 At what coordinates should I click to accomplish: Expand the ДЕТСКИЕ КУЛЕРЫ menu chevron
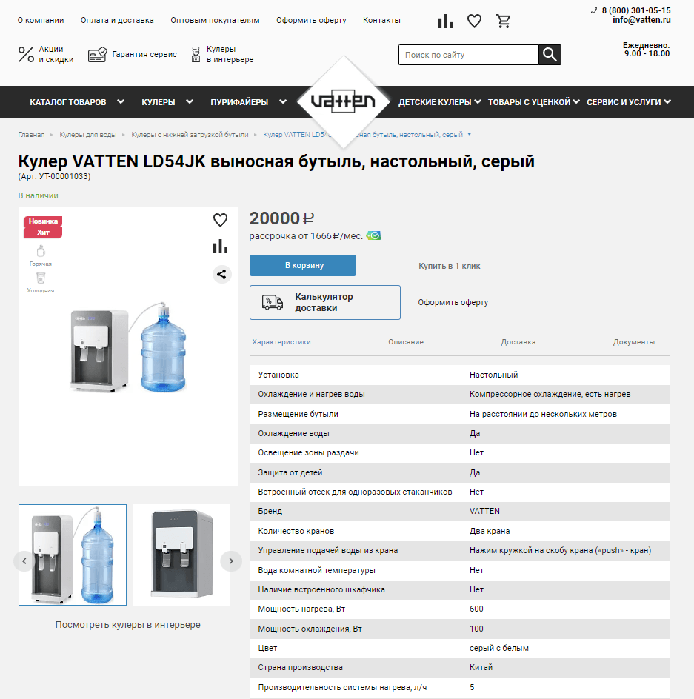coord(478,101)
